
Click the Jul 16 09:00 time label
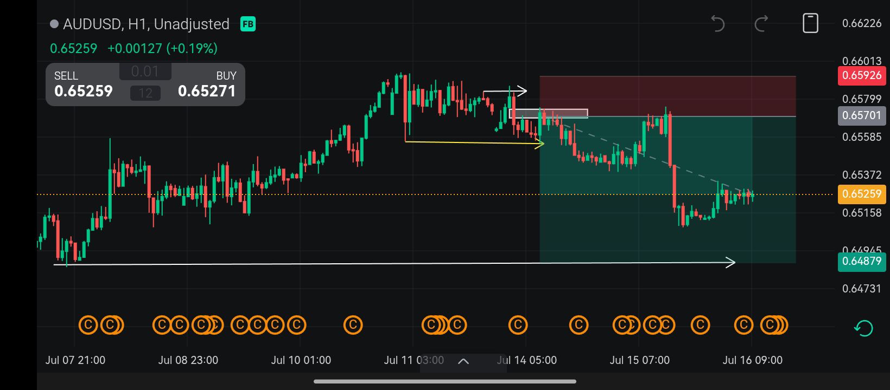pos(753,360)
